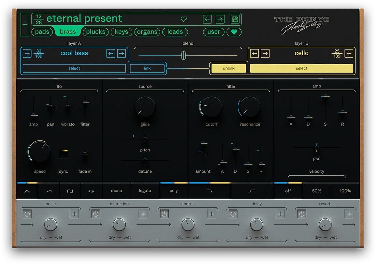Screen dimensions: 376x264
Task: Unlink layer B from layer A
Action: (x=228, y=68)
